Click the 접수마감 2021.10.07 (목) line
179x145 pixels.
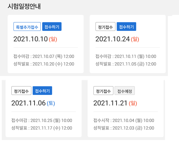click(x=44, y=56)
